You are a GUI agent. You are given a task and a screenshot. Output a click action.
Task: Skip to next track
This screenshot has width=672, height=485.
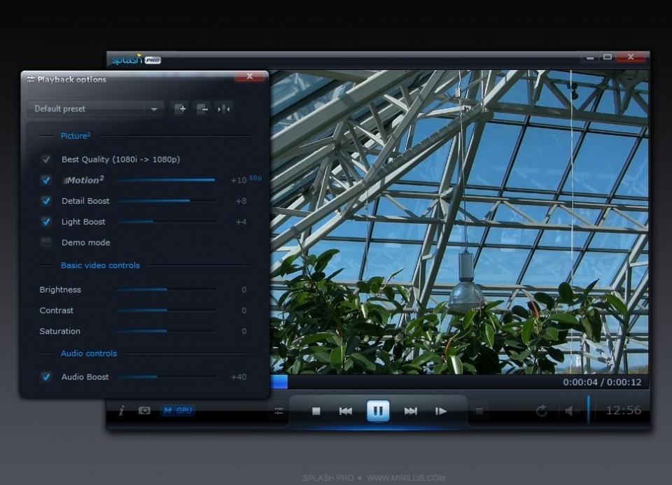pyautogui.click(x=411, y=412)
